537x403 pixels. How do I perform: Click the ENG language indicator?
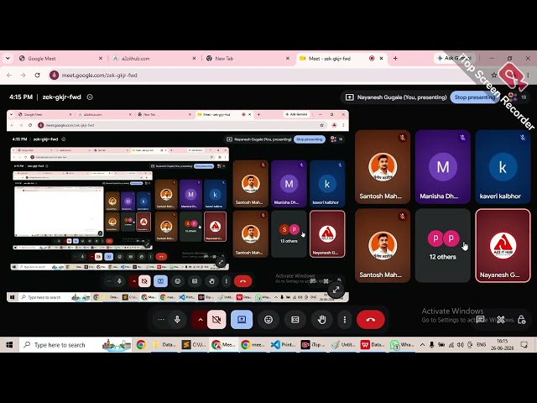[481, 345]
